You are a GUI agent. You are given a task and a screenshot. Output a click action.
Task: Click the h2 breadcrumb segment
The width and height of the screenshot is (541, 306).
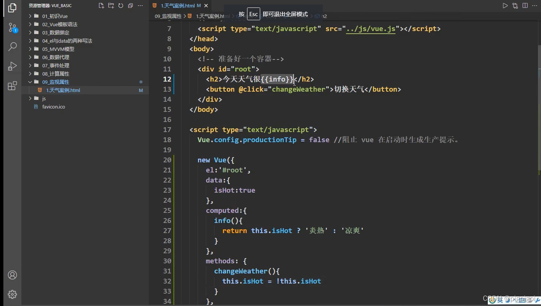pyautogui.click(x=324, y=16)
